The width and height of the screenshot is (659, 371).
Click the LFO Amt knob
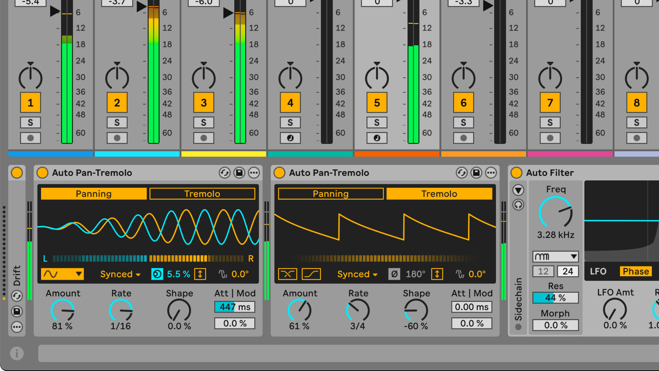tap(615, 310)
